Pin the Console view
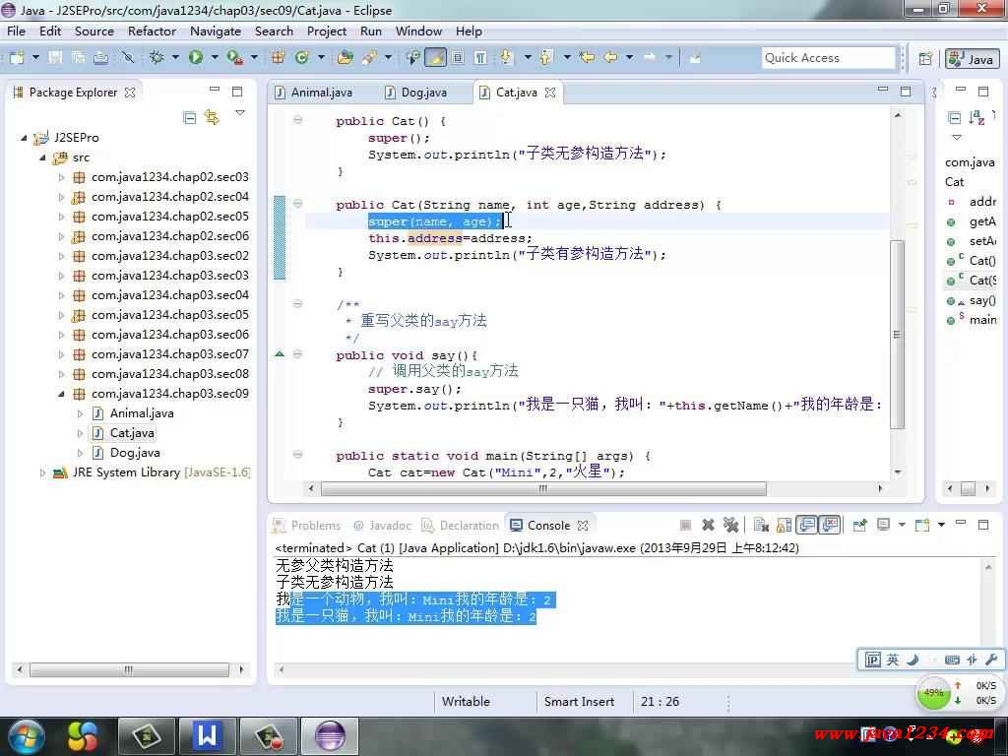Viewport: 1008px width, 756px height. tap(859, 526)
